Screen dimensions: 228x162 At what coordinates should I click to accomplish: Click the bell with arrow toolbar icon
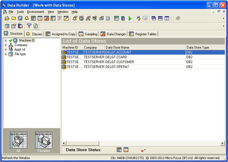pos(75,19)
